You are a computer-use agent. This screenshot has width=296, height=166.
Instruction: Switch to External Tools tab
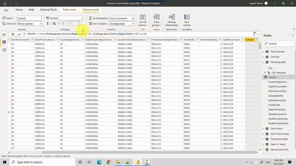coord(49,10)
